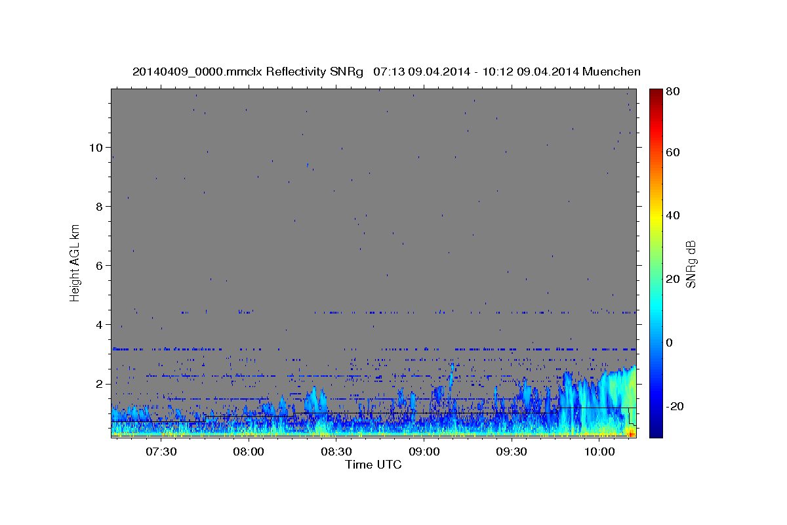
Task: Click the 08:30 time tick label
Action: point(336,452)
